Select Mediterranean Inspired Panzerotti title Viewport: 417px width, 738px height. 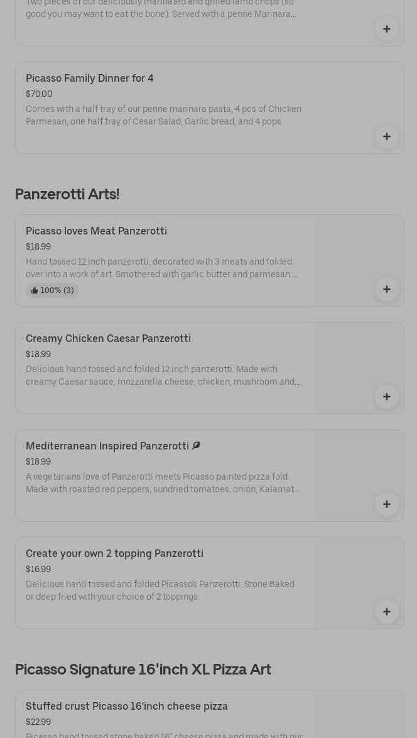(x=107, y=446)
